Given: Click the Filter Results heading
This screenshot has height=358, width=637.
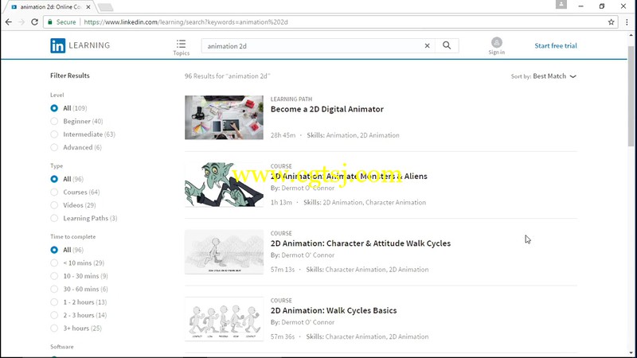Looking at the screenshot, I should [x=70, y=76].
